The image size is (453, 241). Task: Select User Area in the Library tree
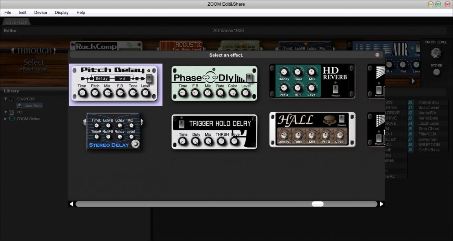click(x=33, y=106)
